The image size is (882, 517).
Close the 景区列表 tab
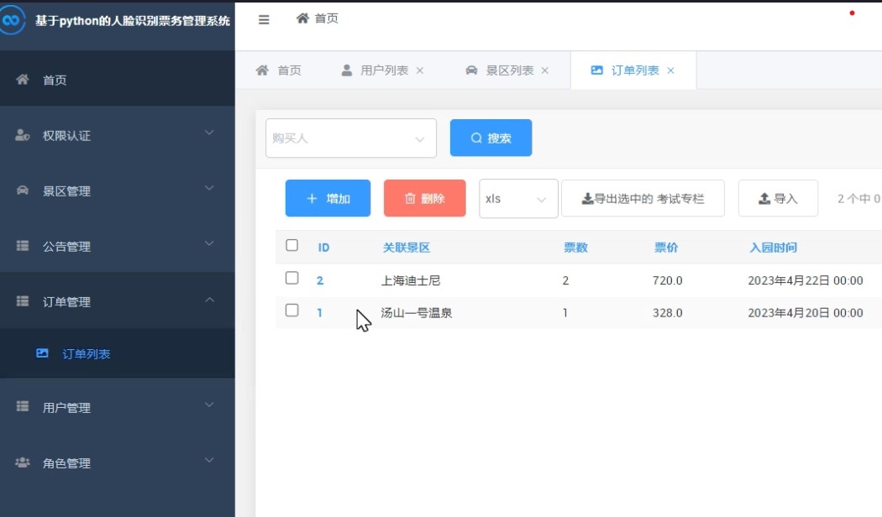click(546, 70)
